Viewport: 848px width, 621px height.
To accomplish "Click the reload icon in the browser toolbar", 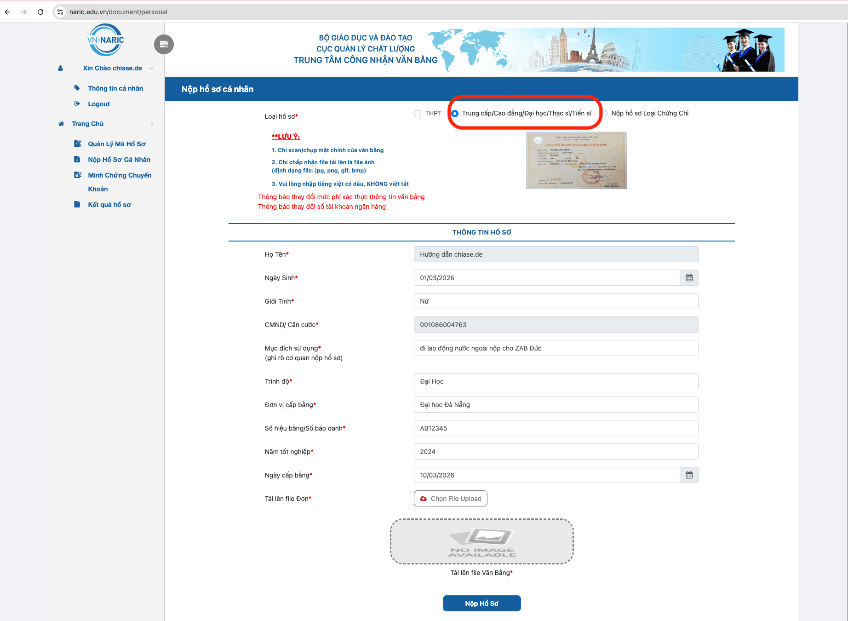I will point(40,12).
